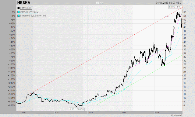Click the '59.00 (-5%)' high price label

click(x=175, y=7)
